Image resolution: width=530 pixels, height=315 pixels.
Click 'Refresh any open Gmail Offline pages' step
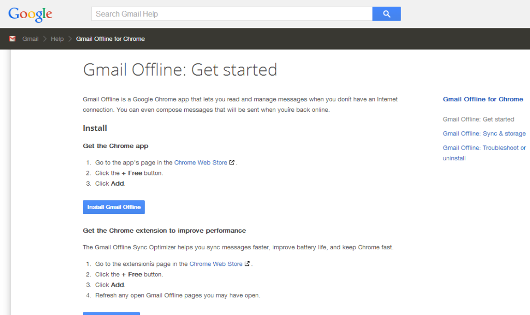(x=178, y=295)
